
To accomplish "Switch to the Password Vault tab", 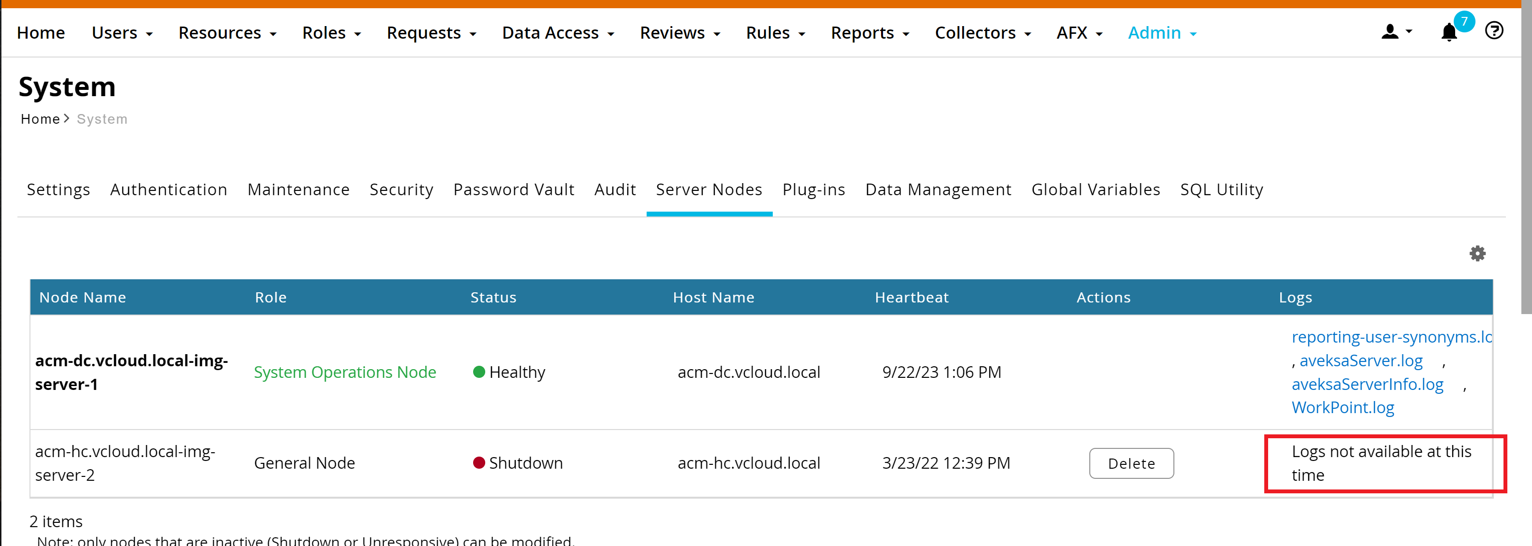I will 513,190.
